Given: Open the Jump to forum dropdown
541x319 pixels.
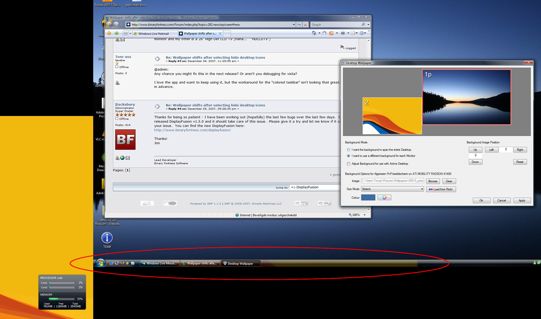Looking at the screenshot, I should (316, 187).
